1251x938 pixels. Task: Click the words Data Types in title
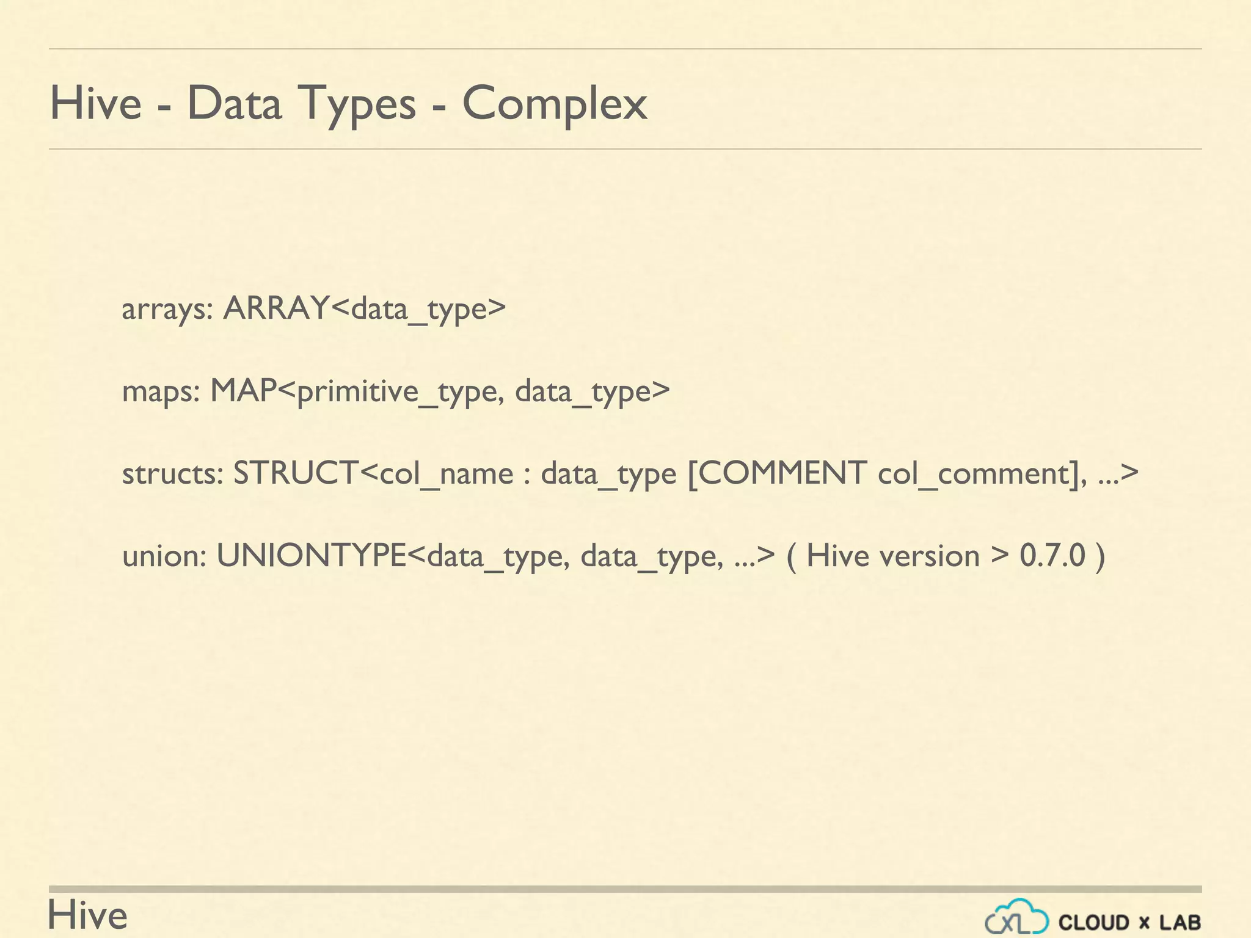click(x=301, y=105)
